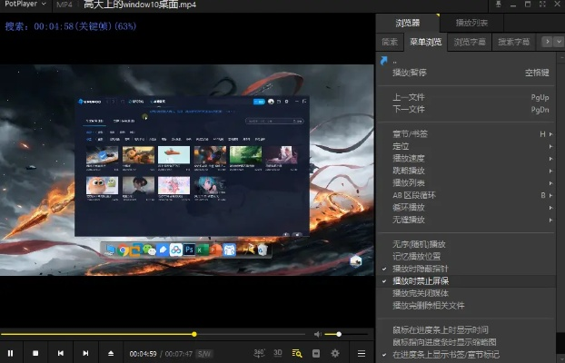This screenshot has width=565, height=363.
Task: Switch to the 播放列表 top tab
Action: click(x=471, y=23)
